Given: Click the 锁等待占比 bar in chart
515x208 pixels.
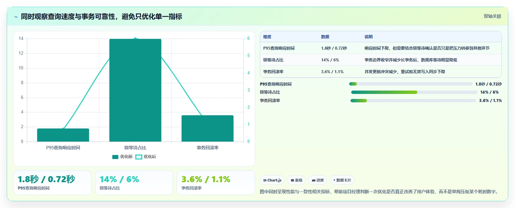Looking at the screenshot, I should [135, 90].
